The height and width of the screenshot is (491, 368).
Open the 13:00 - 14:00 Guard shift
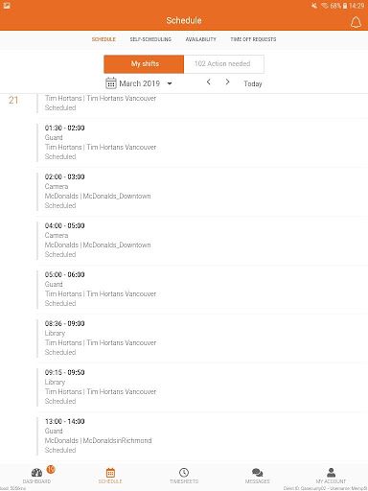click(202, 436)
